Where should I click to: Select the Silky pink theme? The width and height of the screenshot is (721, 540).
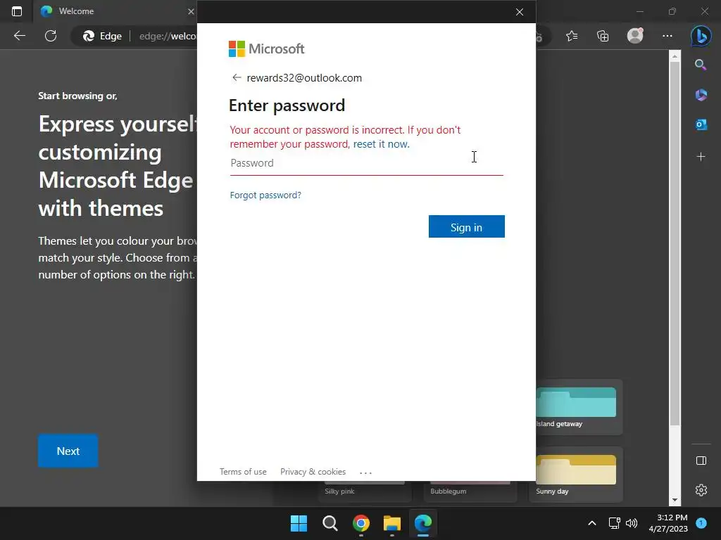(364, 491)
